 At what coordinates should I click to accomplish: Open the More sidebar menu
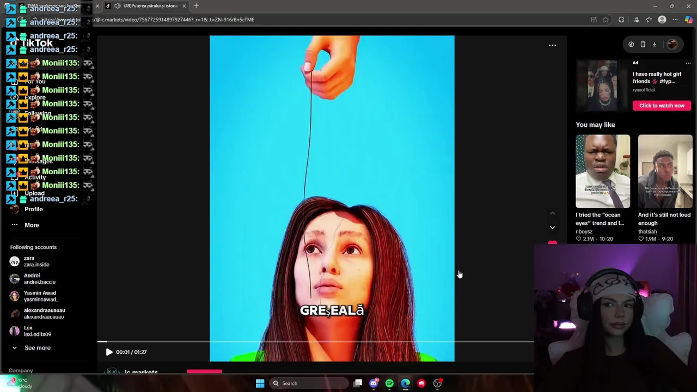tap(32, 225)
